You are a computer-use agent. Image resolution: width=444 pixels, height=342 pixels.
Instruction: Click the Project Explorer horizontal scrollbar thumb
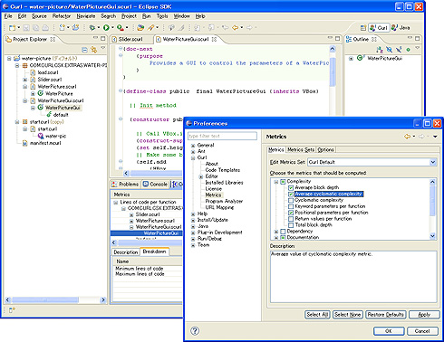click(45, 299)
